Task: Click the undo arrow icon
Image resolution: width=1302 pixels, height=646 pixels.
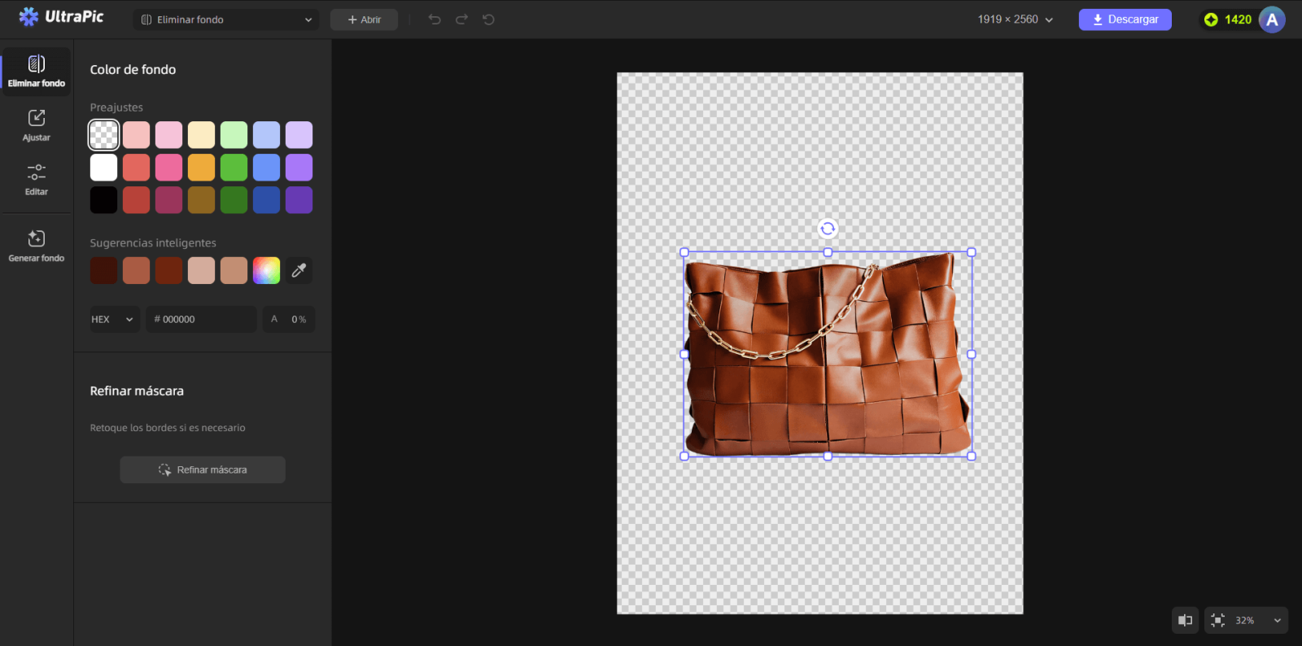Action: pos(435,20)
